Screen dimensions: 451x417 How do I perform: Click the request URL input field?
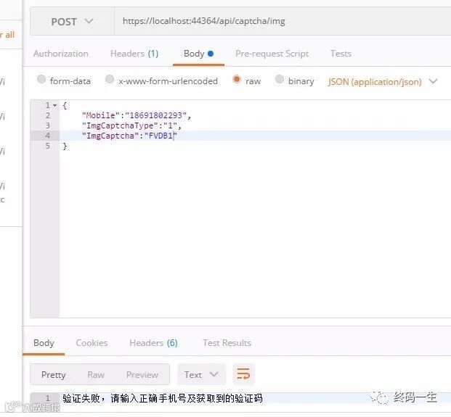point(283,22)
